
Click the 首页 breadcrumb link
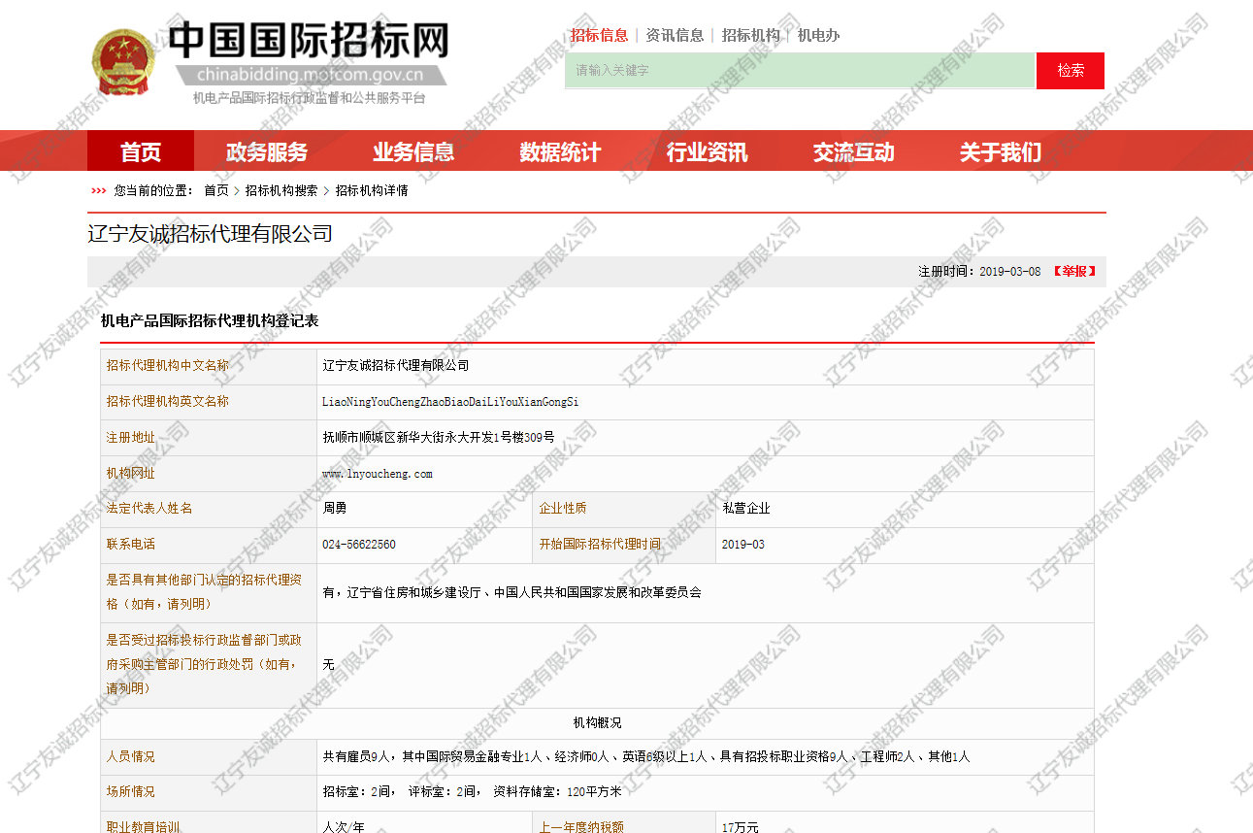215,190
